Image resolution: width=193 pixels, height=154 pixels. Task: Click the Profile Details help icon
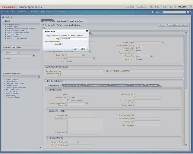tap(62, 81)
